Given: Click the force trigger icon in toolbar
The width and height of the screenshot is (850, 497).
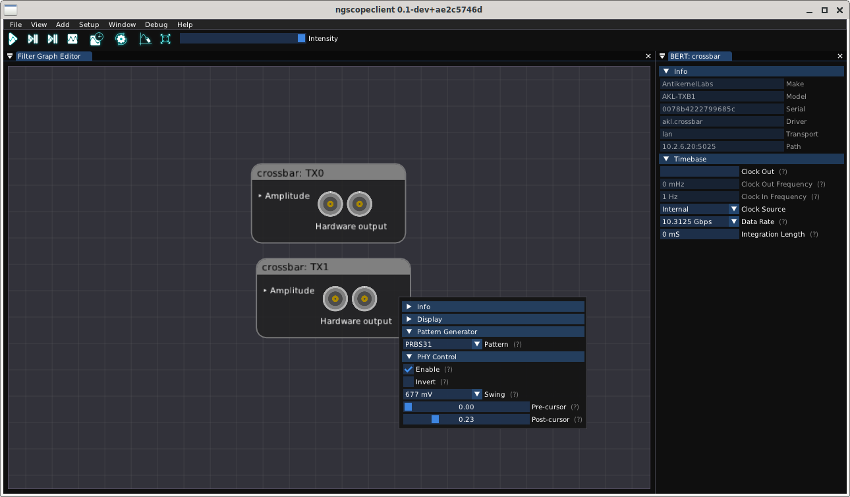Looking at the screenshot, I should 53,39.
